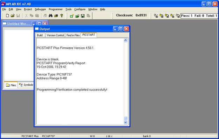Program the device with third programmer icon
The image size is (219, 139).
(167, 16)
